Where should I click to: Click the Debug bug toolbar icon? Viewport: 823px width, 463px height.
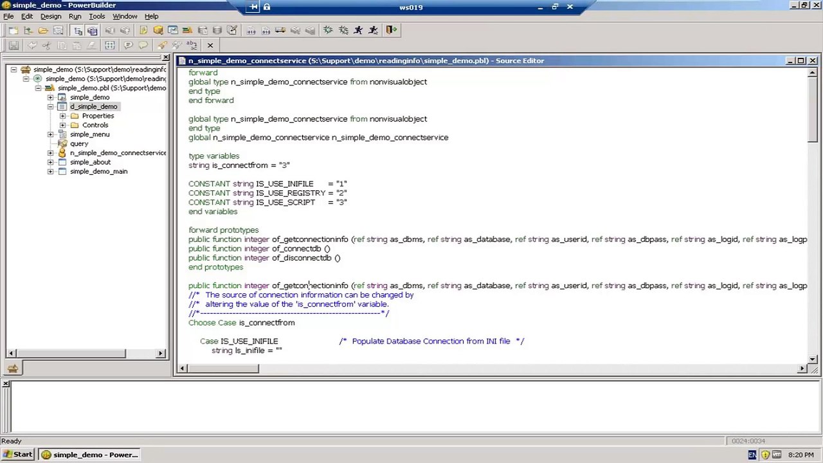[x=328, y=30]
